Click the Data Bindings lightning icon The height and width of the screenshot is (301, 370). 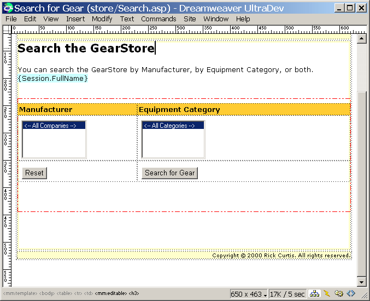[327, 294]
